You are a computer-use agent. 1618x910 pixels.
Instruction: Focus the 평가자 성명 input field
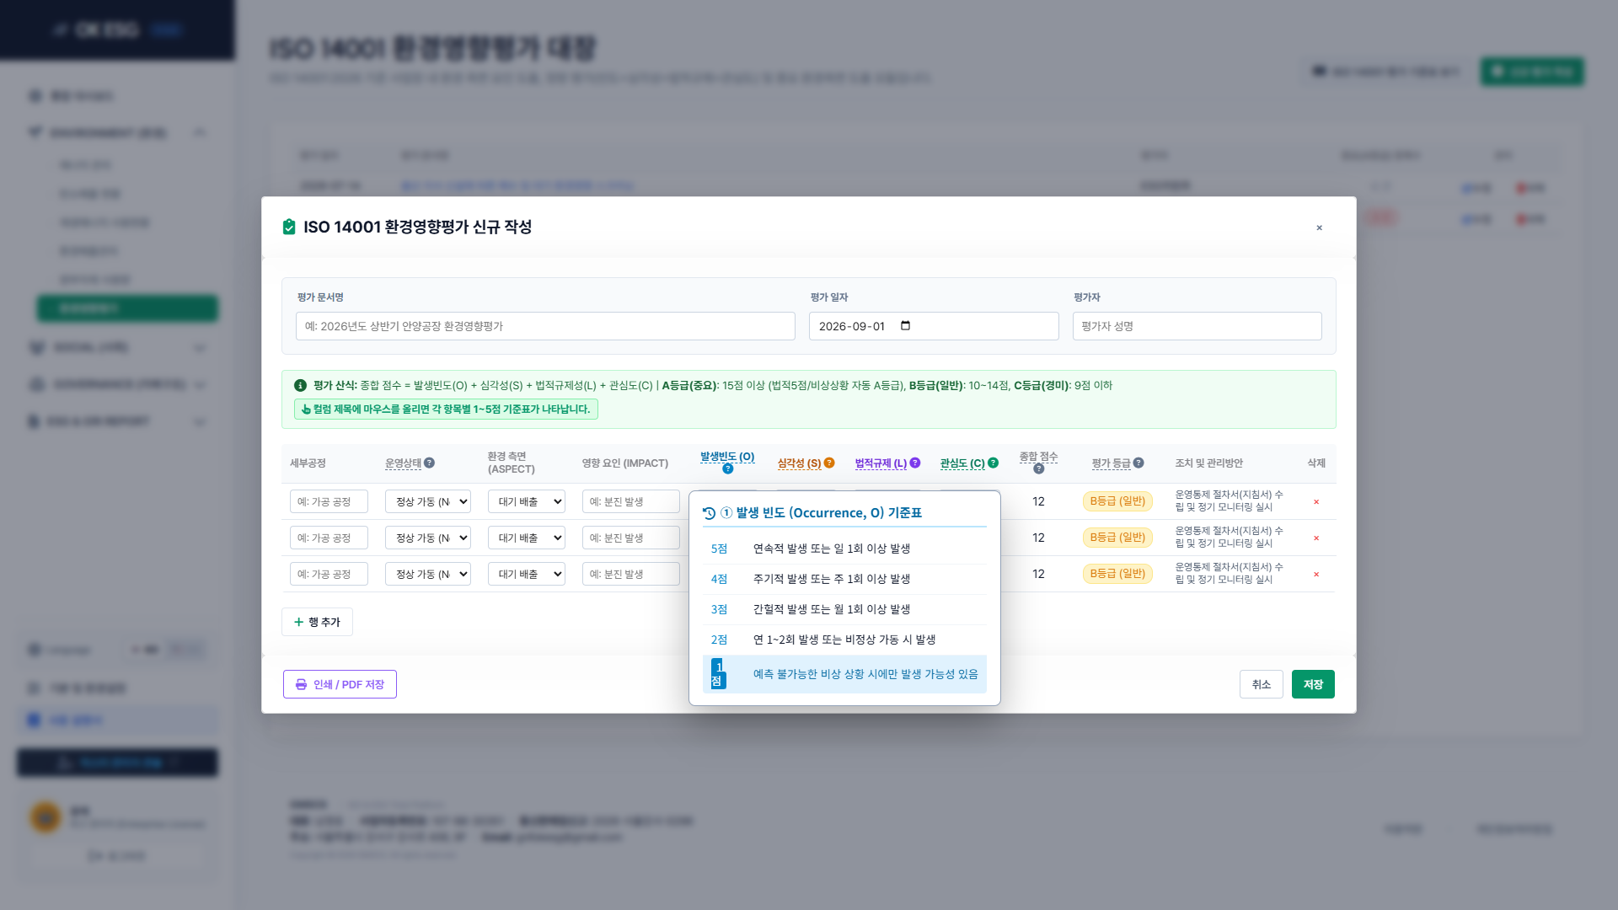click(1197, 326)
